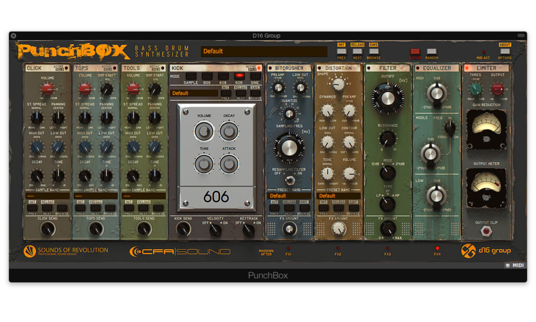Click the CLICK module Prev button
The image size is (536, 322).
point(32,207)
